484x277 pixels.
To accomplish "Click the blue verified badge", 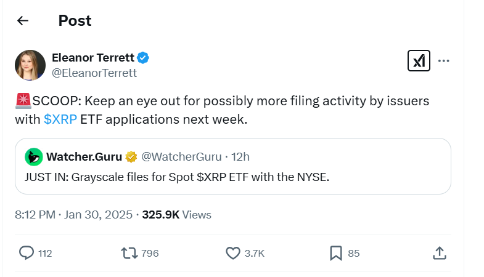I will click(x=143, y=58).
